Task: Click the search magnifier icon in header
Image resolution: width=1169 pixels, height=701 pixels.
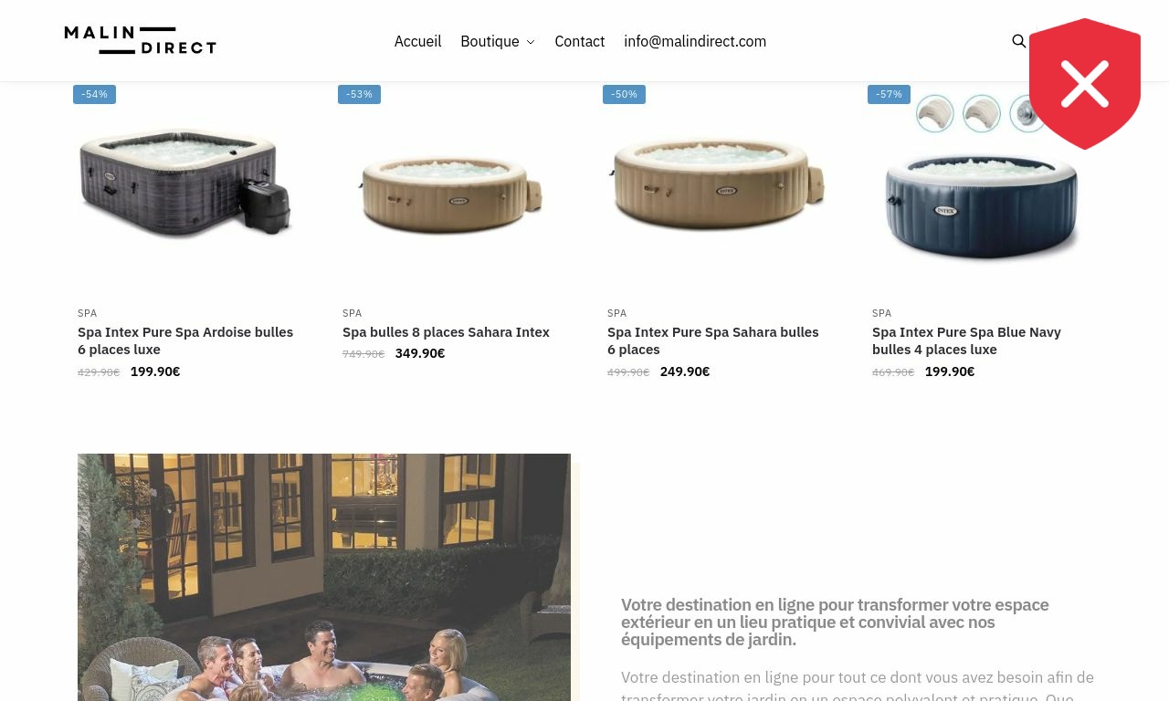Action: (1019, 41)
